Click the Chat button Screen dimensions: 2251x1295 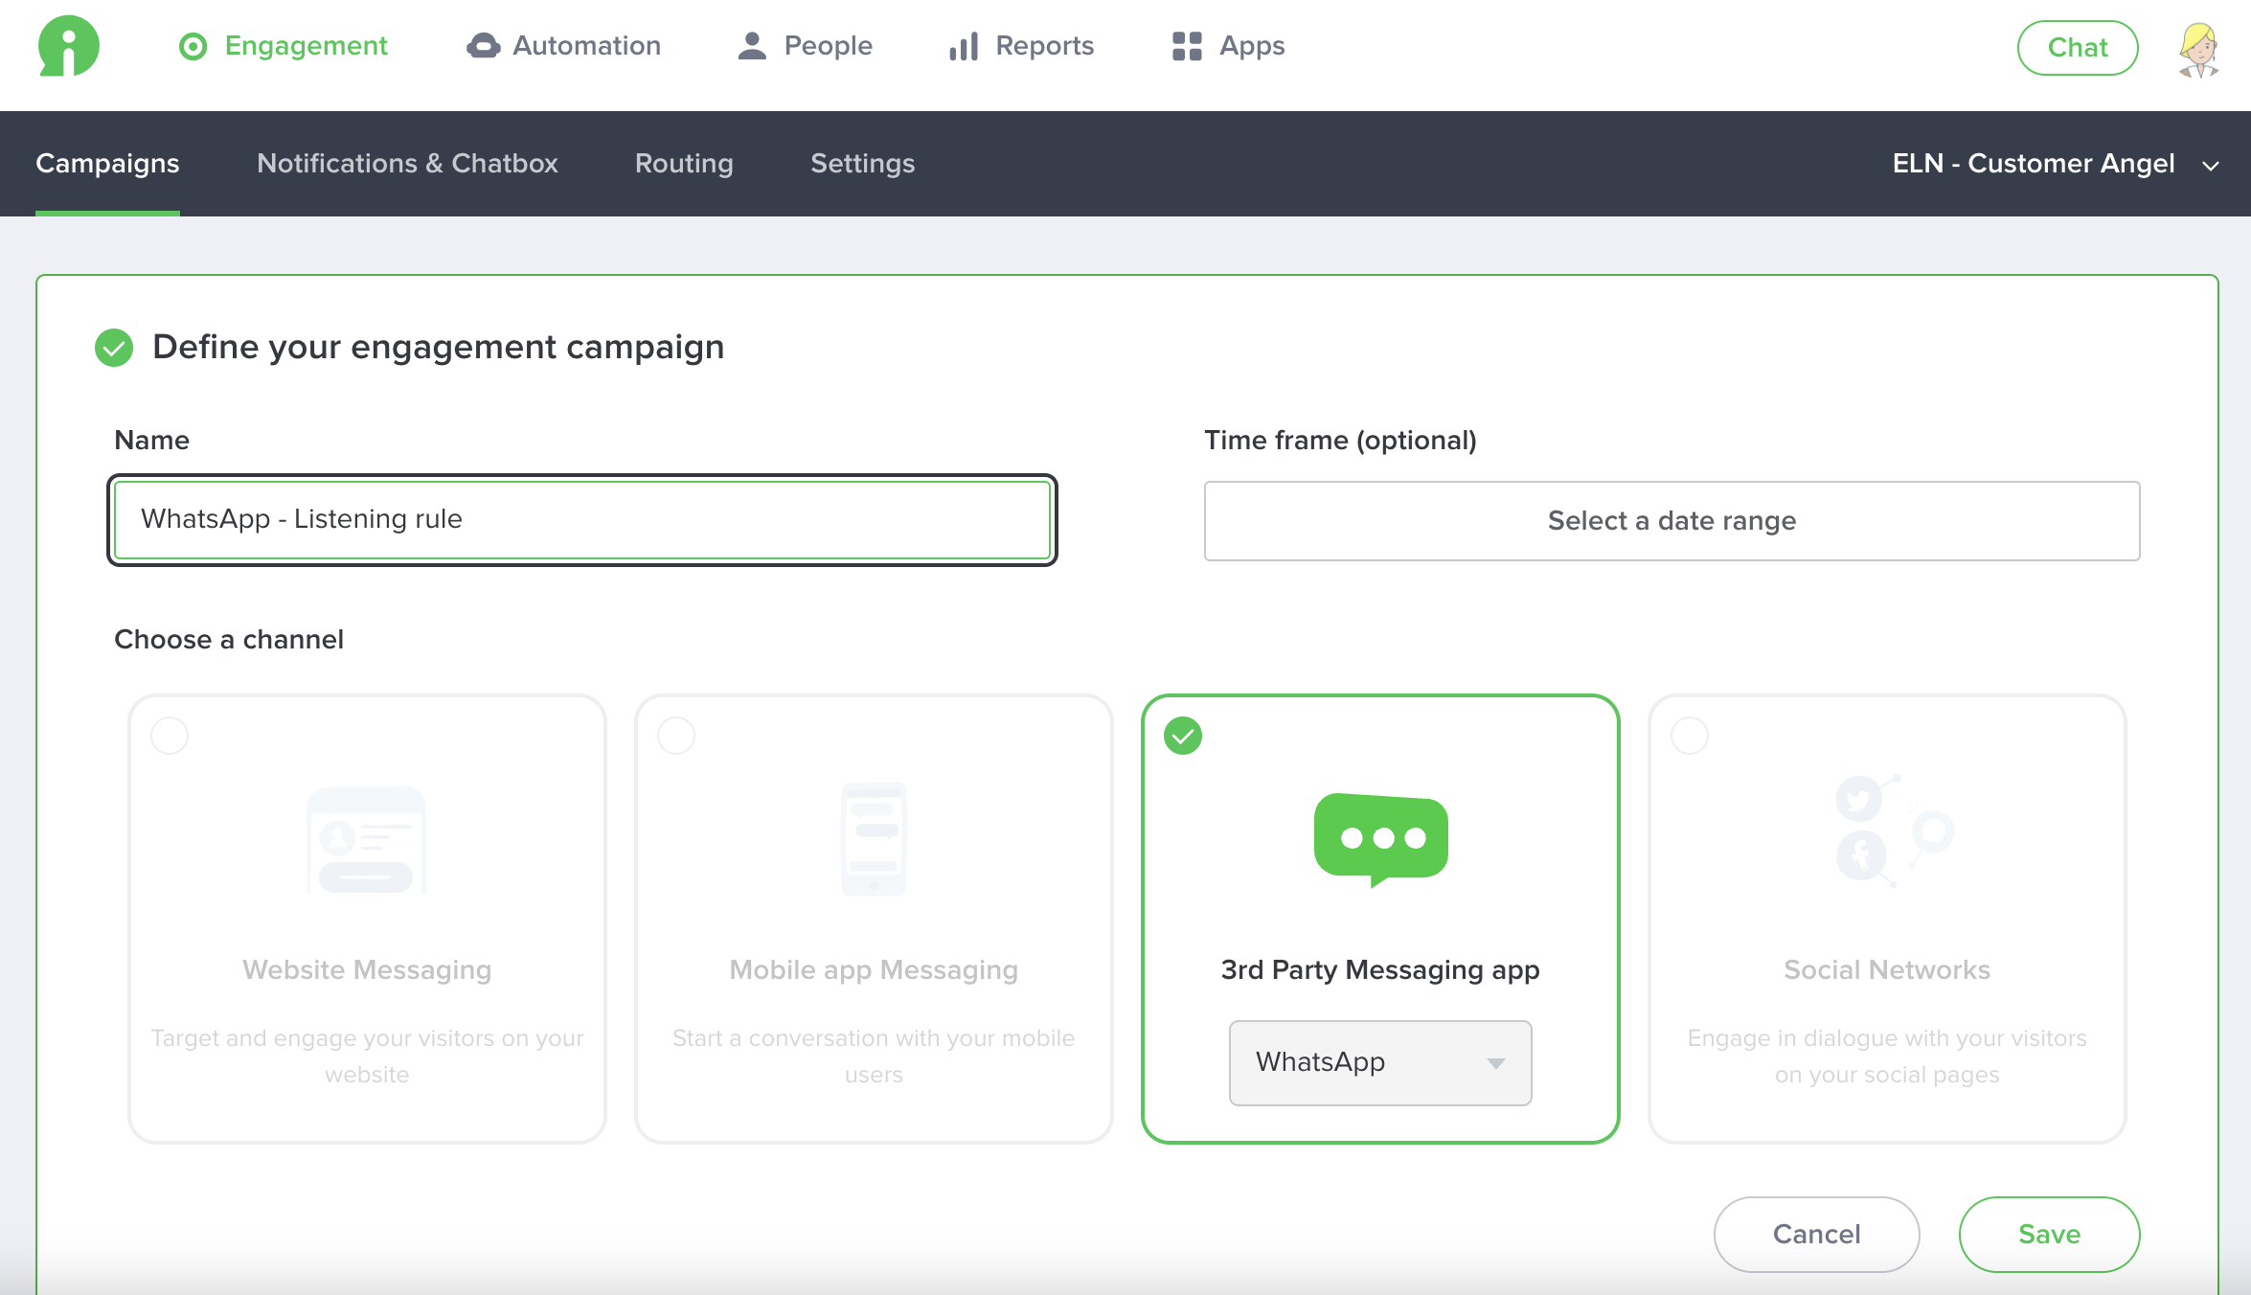coord(2077,48)
